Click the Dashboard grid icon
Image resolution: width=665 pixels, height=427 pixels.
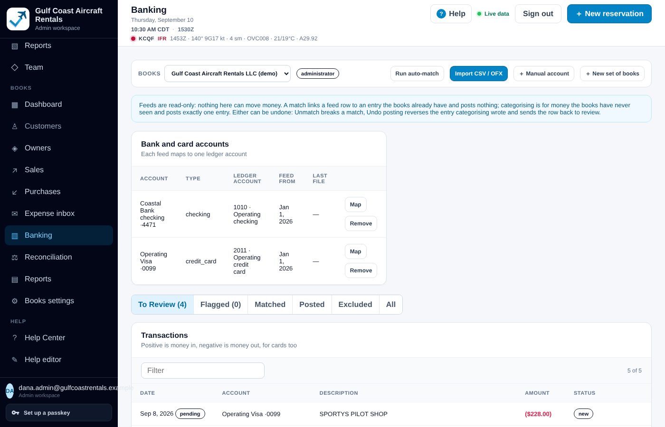coord(15,105)
